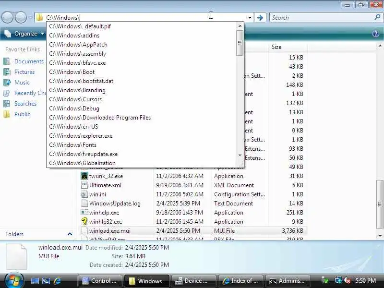Select winhlp32.exe question mark icon
The image size is (384, 288).
pos(84,221)
